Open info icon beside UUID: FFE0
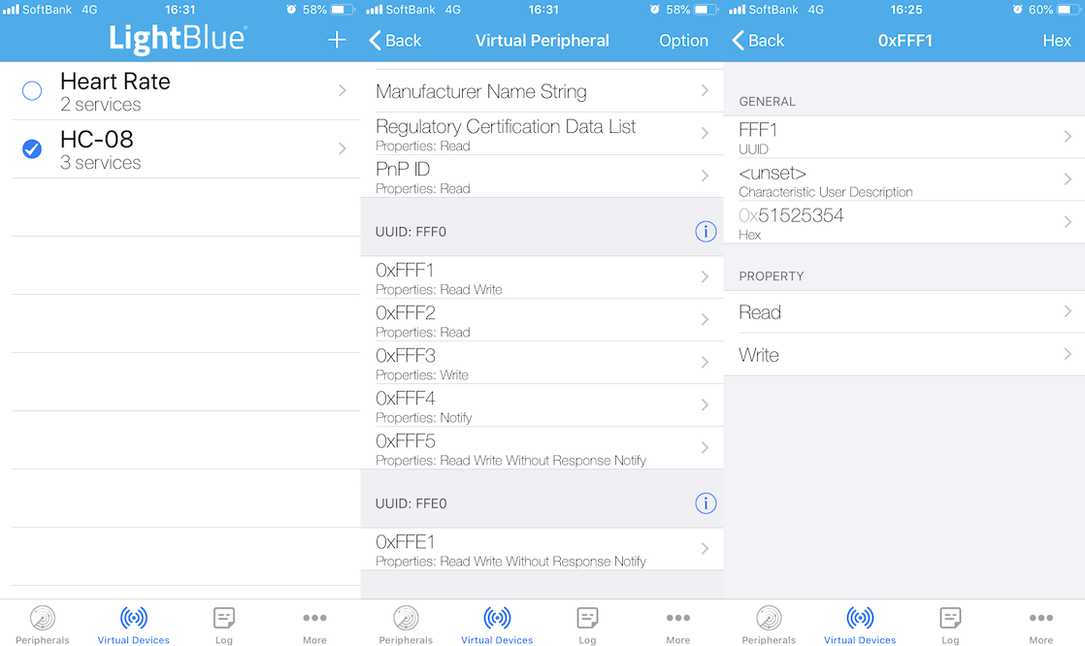 (706, 503)
